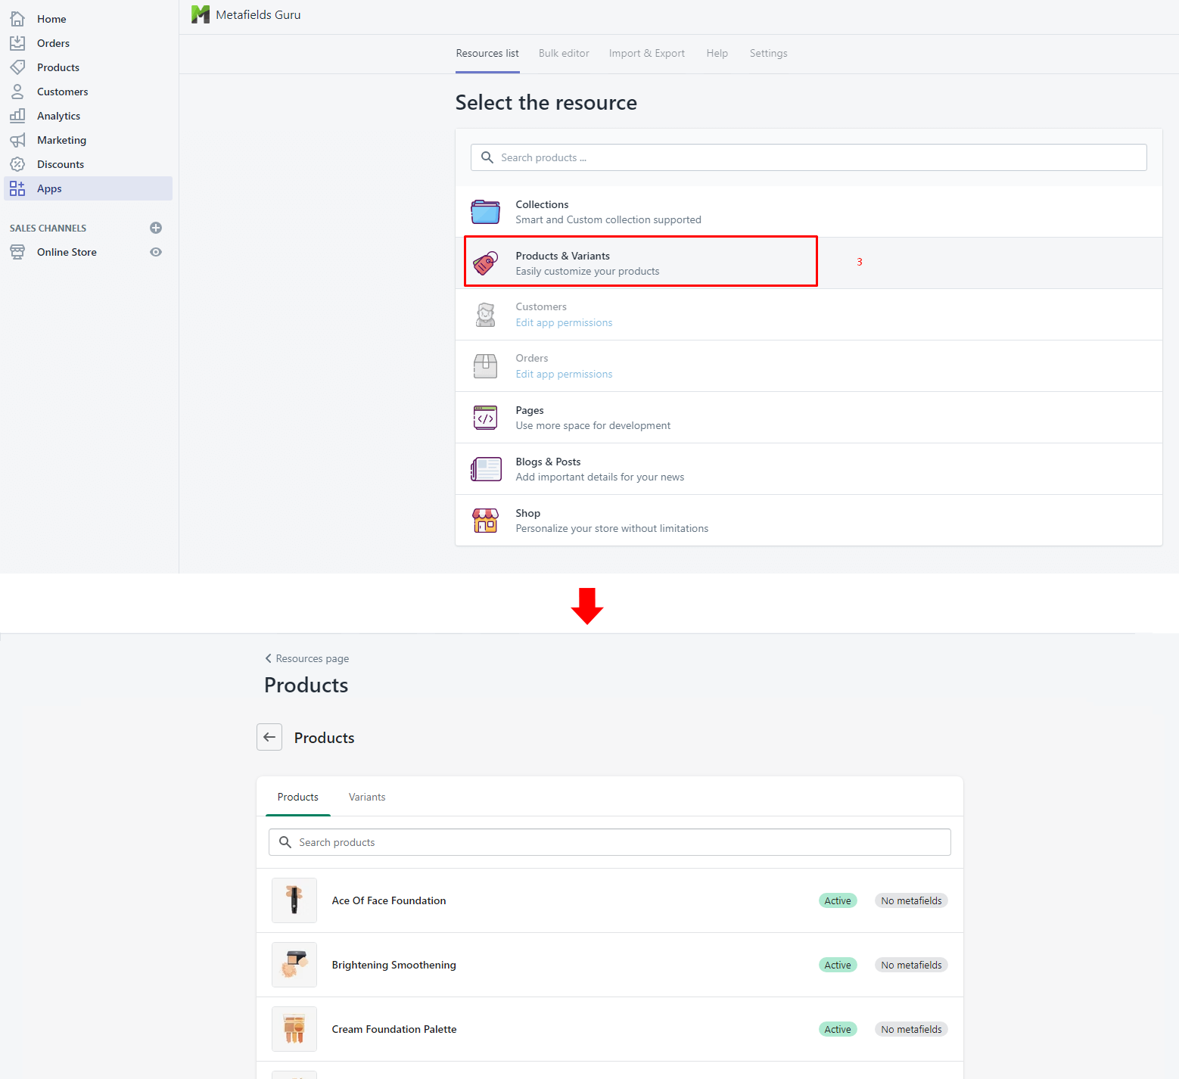Click Edit app permissions under Customers
1179x1079 pixels.
[564, 322]
